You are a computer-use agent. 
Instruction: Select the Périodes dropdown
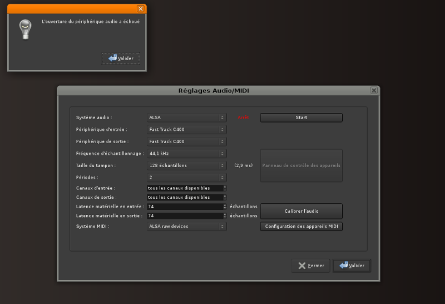click(x=186, y=178)
